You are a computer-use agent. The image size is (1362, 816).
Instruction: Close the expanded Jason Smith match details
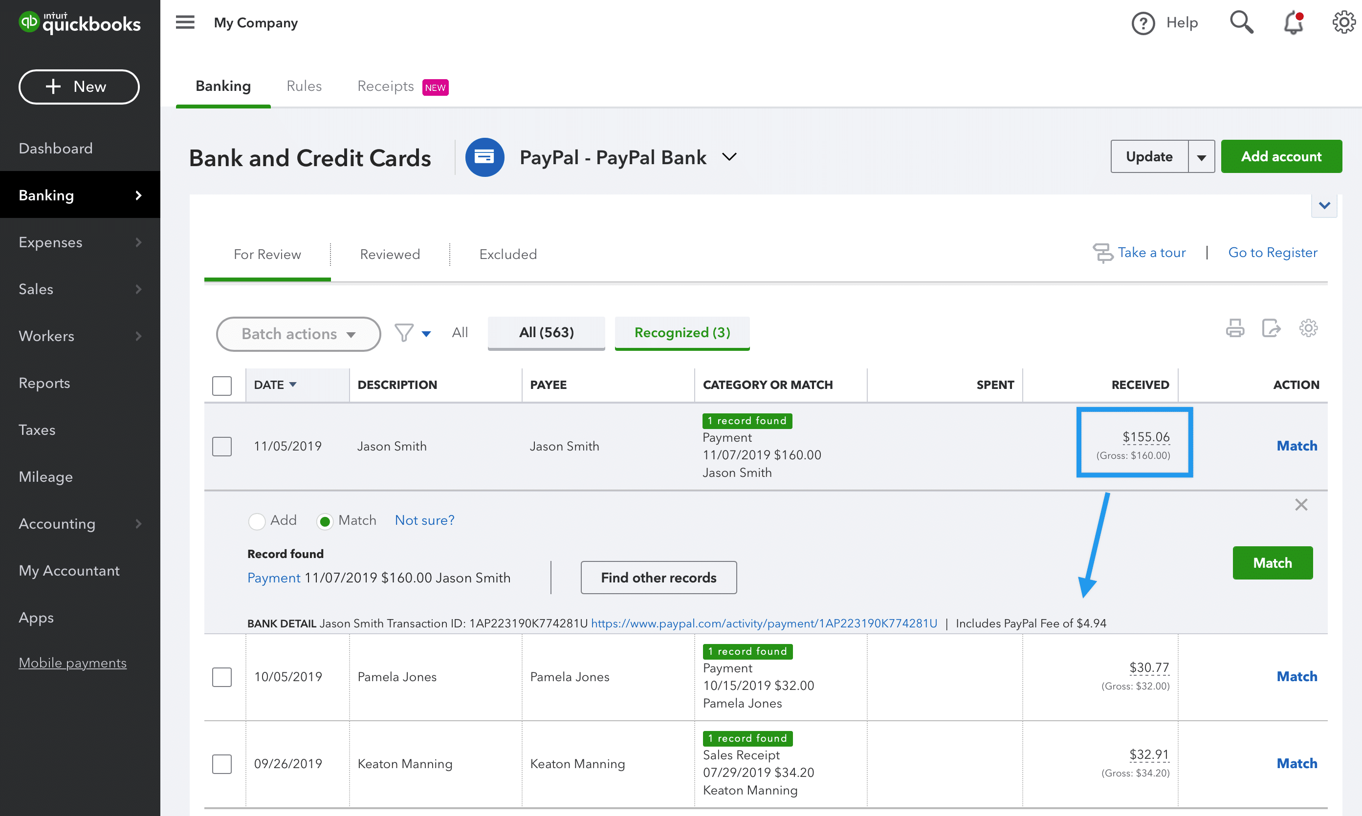[1301, 504]
